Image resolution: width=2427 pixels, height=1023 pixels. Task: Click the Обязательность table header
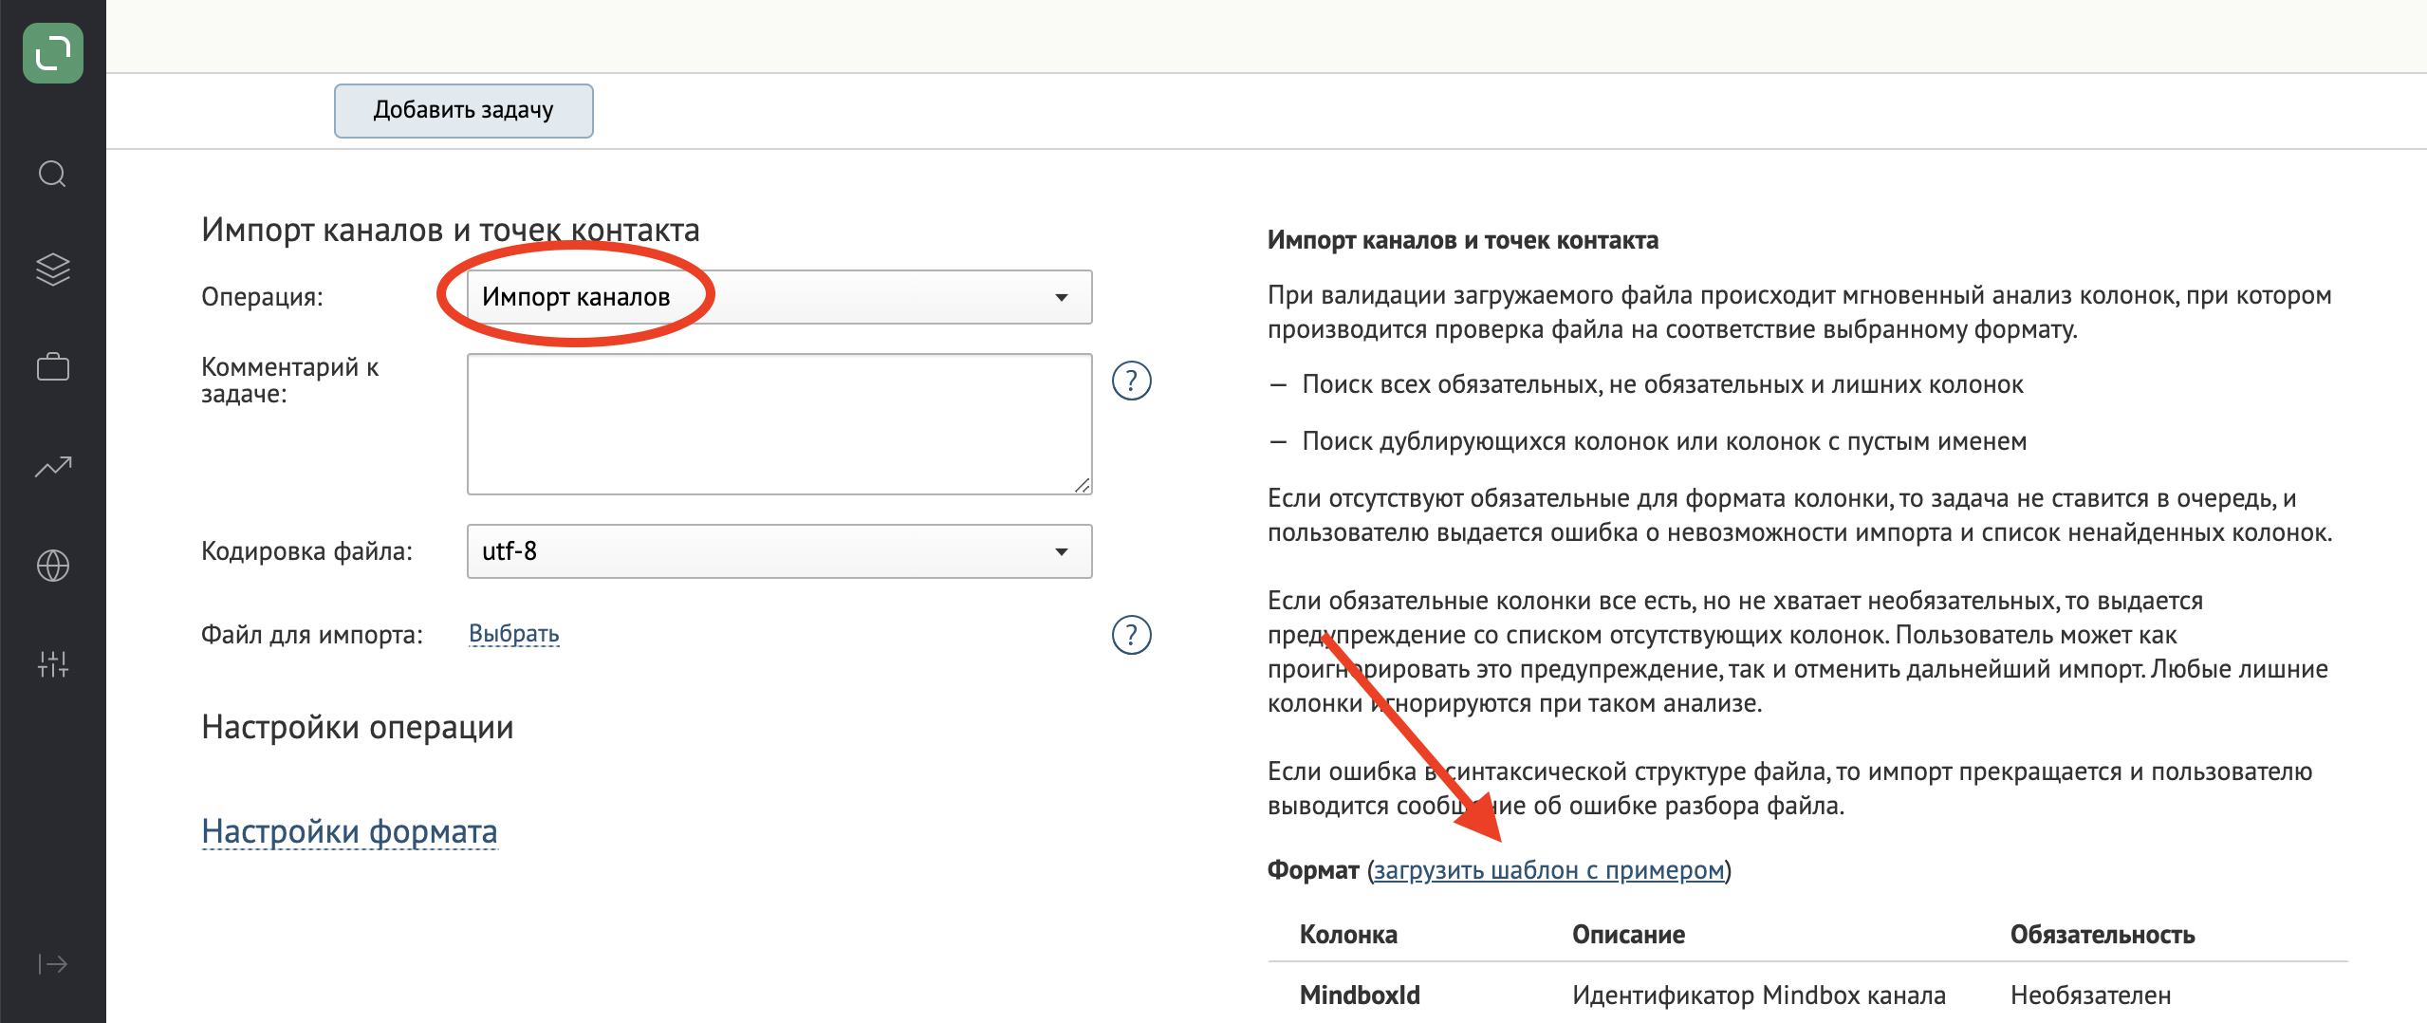click(2103, 935)
